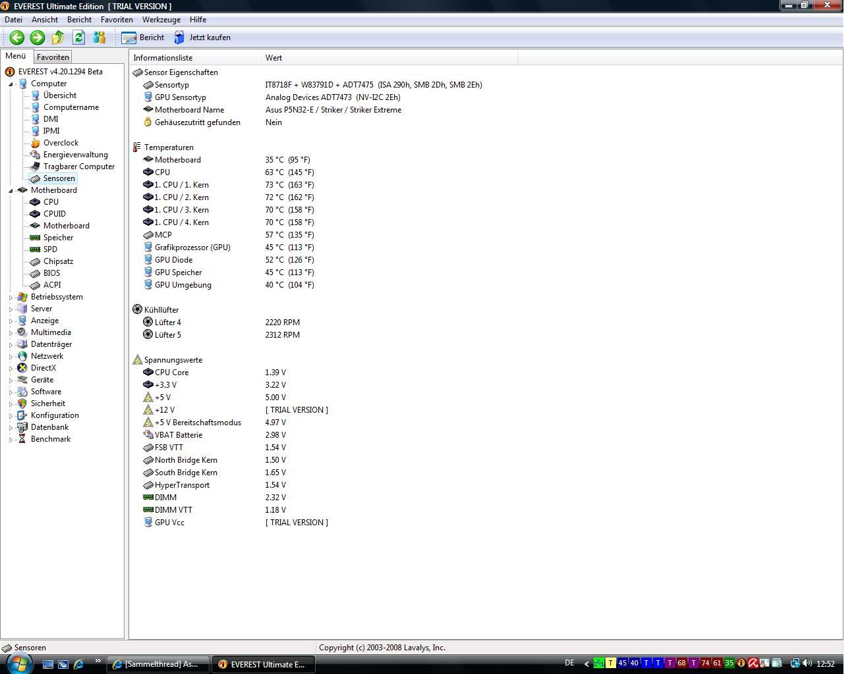
Task: Click the folder up-level toolbar icon
Action: (x=58, y=38)
